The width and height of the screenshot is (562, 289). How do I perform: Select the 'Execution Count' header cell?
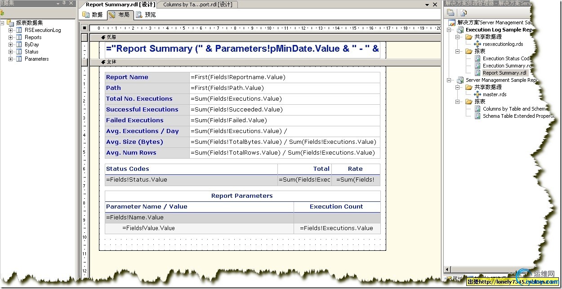[x=337, y=207]
